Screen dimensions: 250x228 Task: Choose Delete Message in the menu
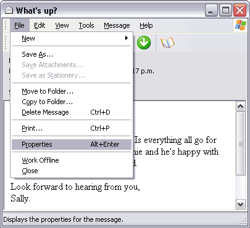72,112
